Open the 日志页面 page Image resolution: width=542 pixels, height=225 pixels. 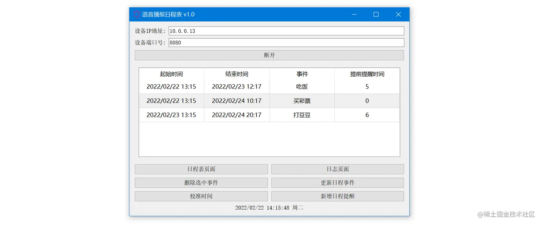tap(338, 169)
